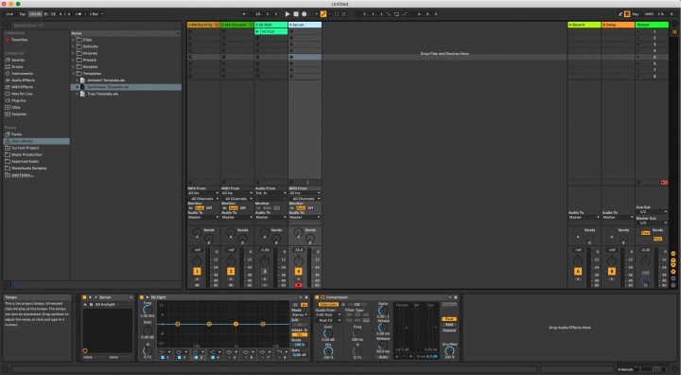Open the Audio Effects category

click(x=23, y=80)
